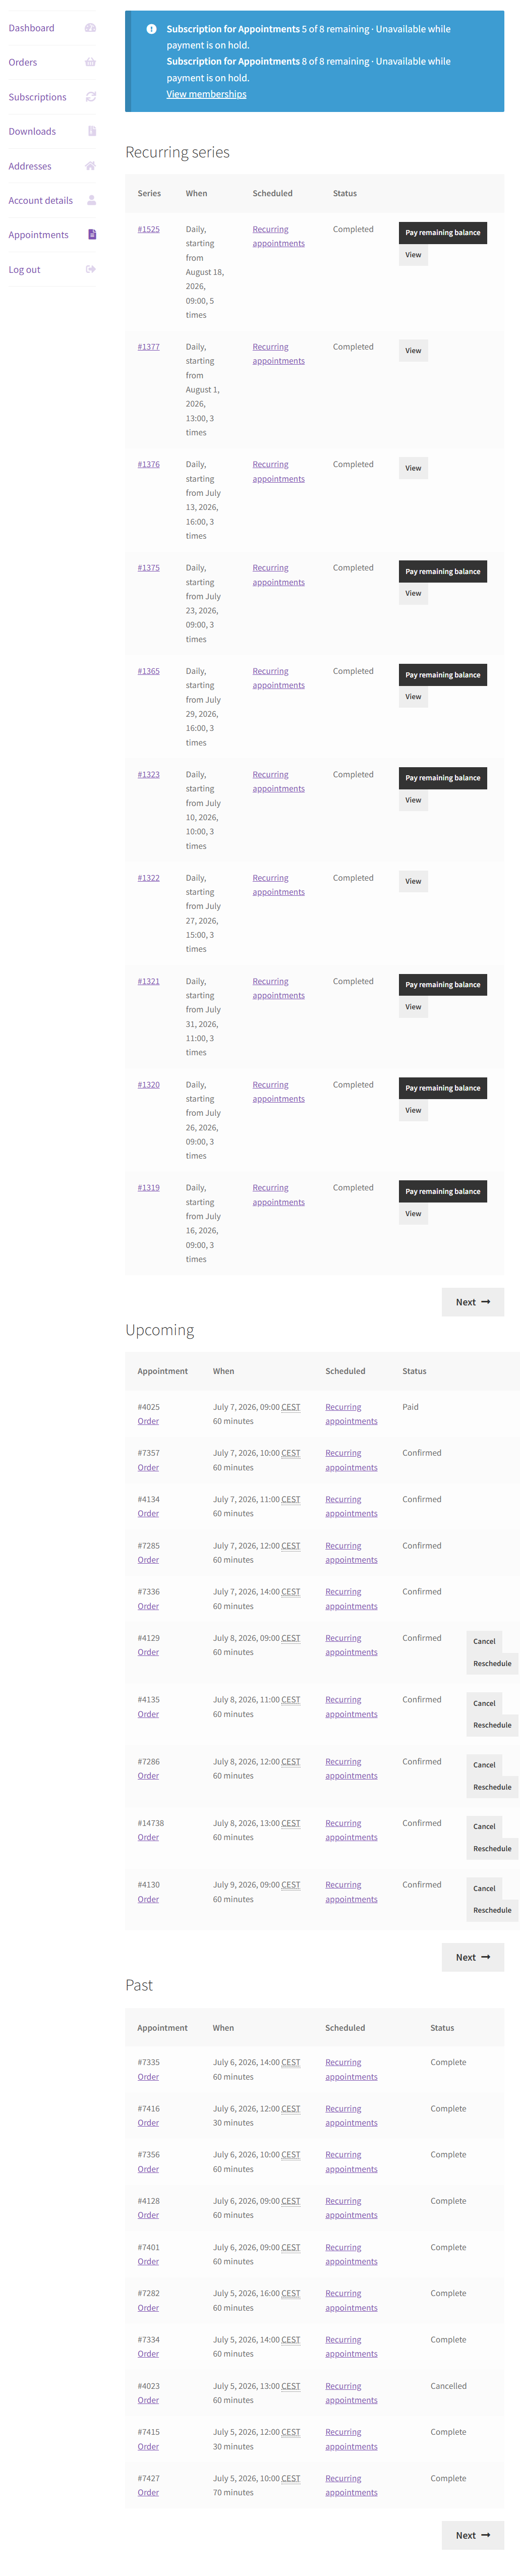This screenshot has height=2576, width=520.
Task: Click the Series column header
Action: pyautogui.click(x=149, y=193)
